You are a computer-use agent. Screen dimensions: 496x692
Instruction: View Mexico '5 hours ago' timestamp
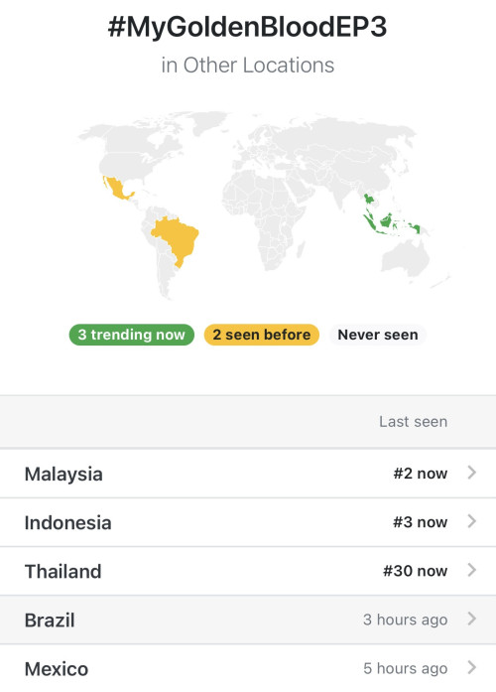[405, 668]
